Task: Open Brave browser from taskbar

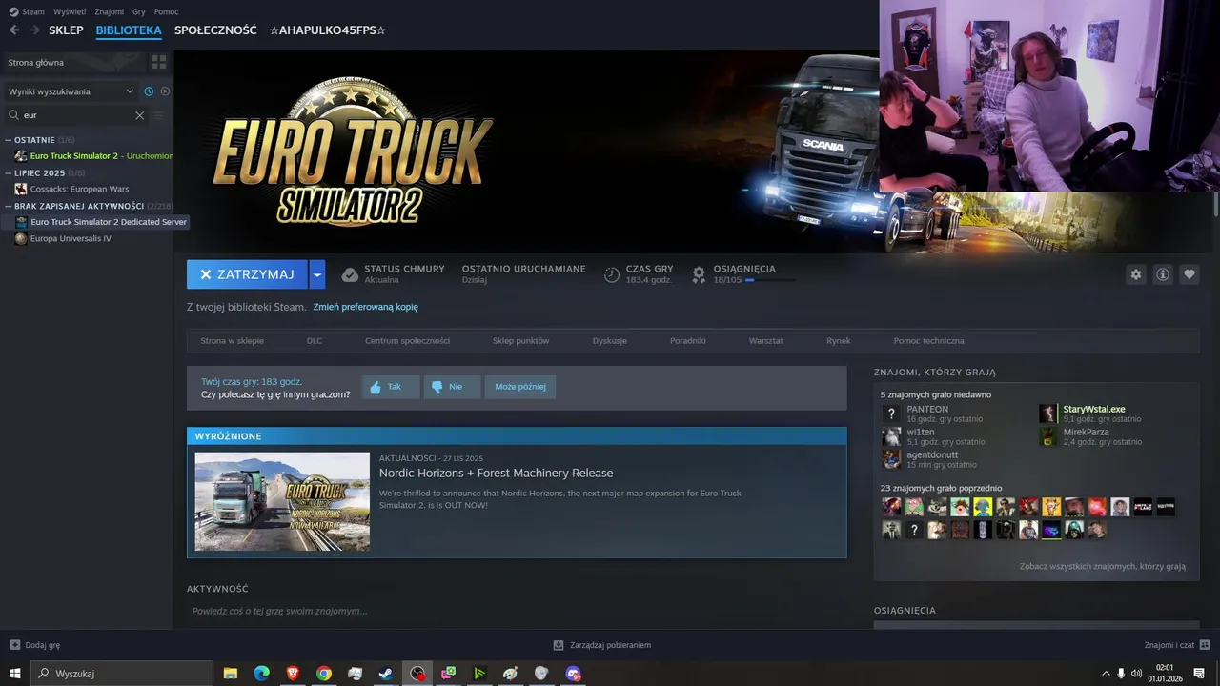Action: (293, 674)
